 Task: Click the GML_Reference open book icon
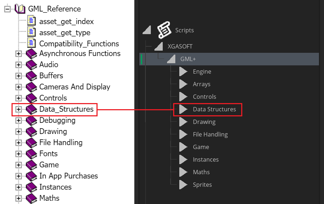tap(20, 9)
